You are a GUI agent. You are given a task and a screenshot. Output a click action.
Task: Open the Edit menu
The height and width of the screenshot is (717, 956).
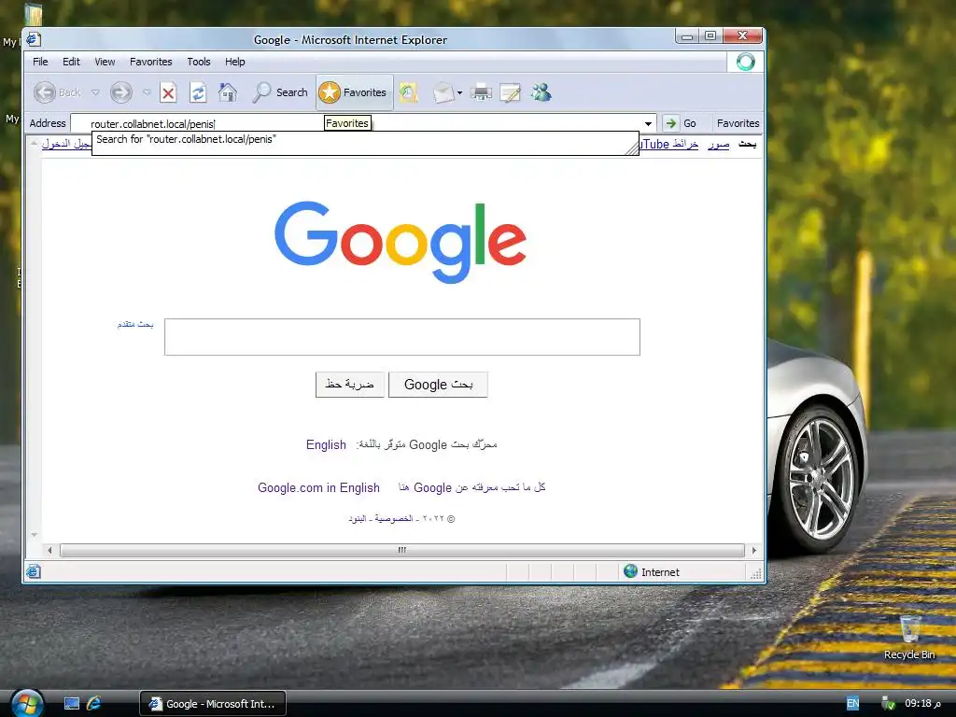[71, 62]
